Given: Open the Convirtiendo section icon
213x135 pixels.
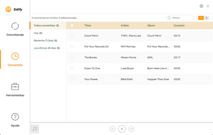Looking at the screenshot, I should coord(15,26).
